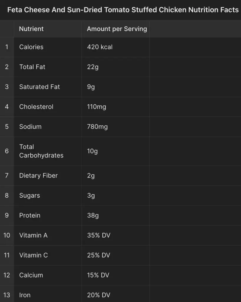Select row number 7
241x302 pixels.
coord(7,175)
